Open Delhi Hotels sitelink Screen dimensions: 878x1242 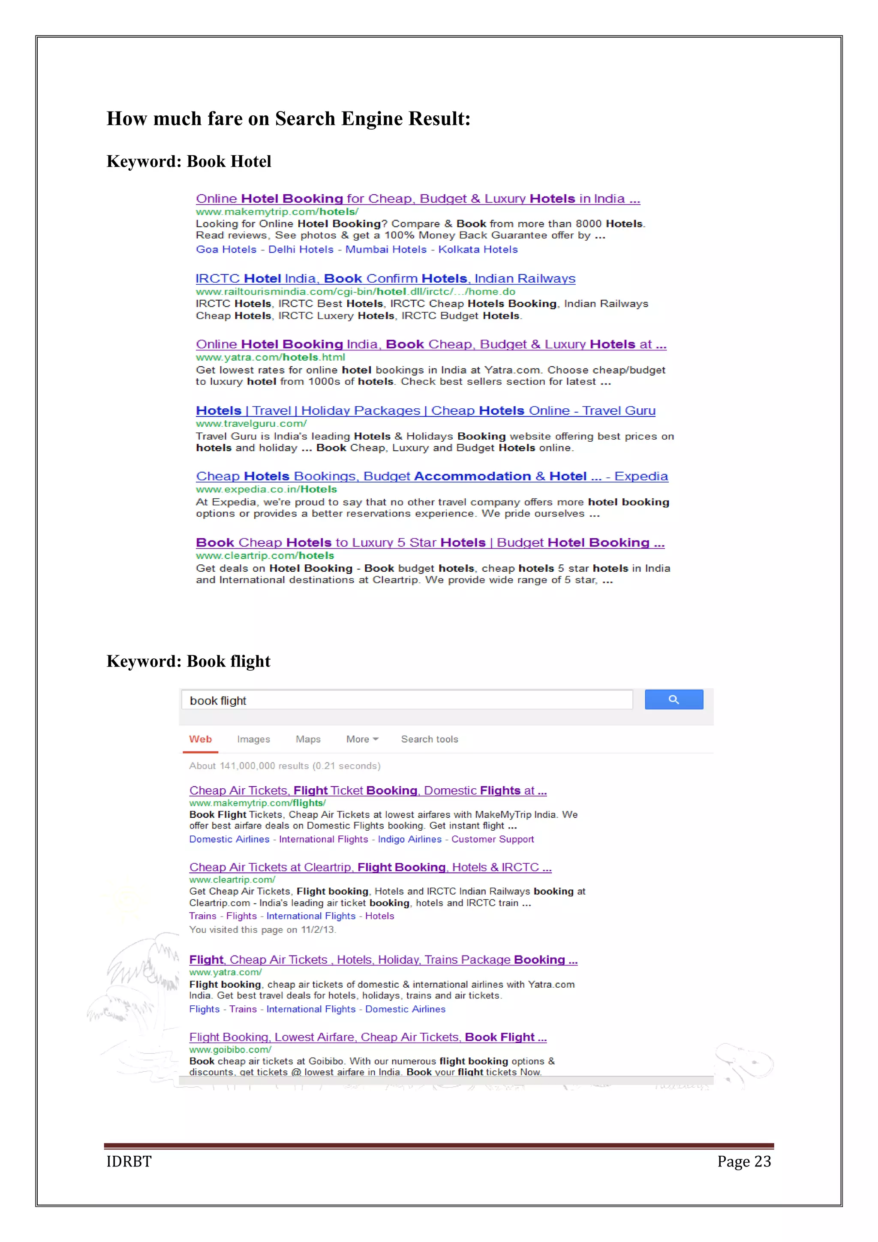tap(301, 249)
